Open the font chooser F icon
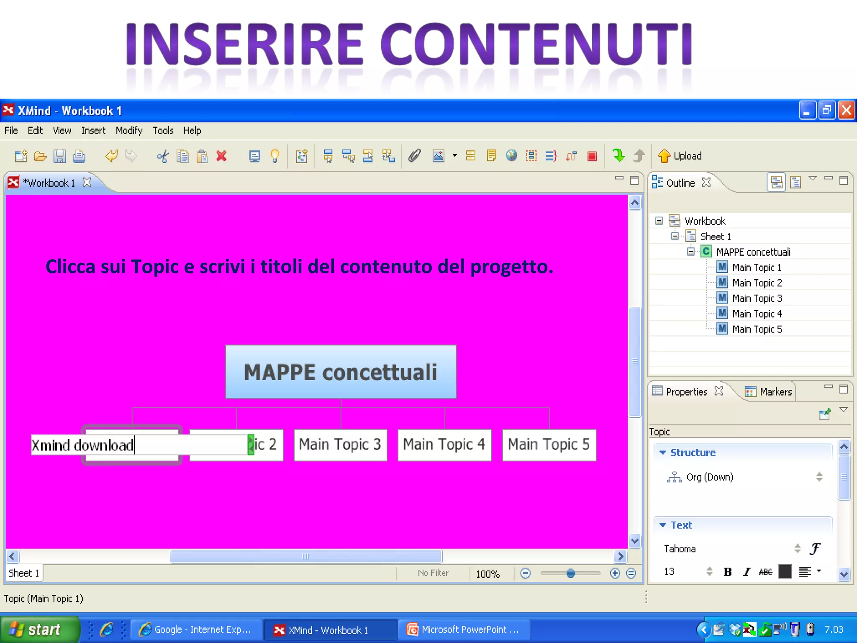 pyautogui.click(x=815, y=548)
